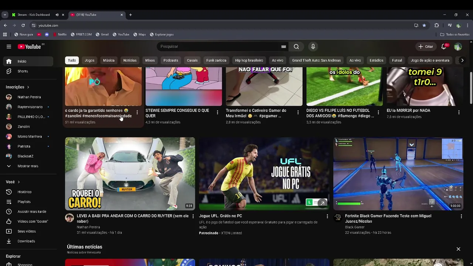This screenshot has width=473, height=266.
Task: Open Chrome apps grid in bookmarks bar
Action: pyautogui.click(x=5, y=34)
